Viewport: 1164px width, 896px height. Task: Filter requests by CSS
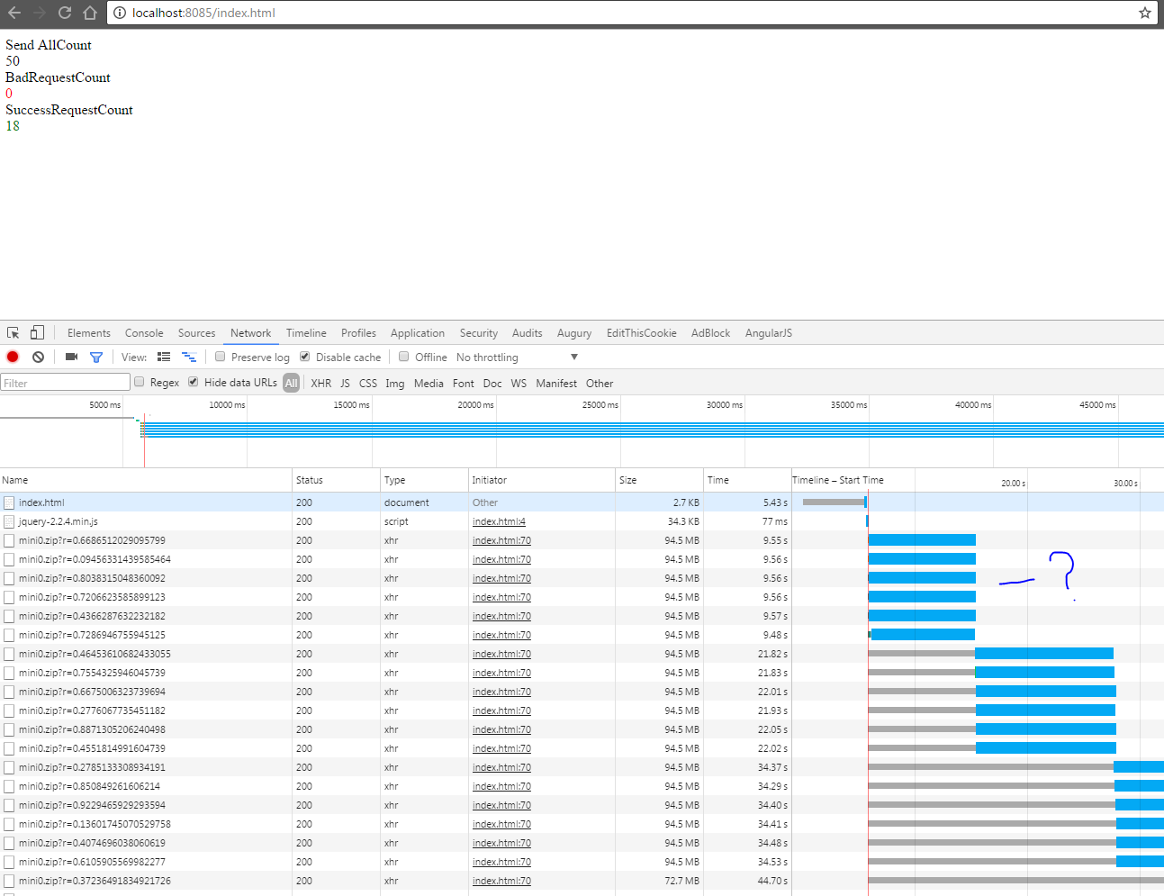pyautogui.click(x=368, y=383)
